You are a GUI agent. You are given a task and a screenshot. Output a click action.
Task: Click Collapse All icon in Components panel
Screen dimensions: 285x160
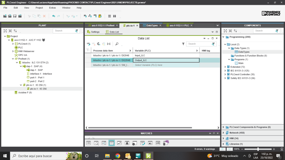pyautogui.click(x=230, y=31)
